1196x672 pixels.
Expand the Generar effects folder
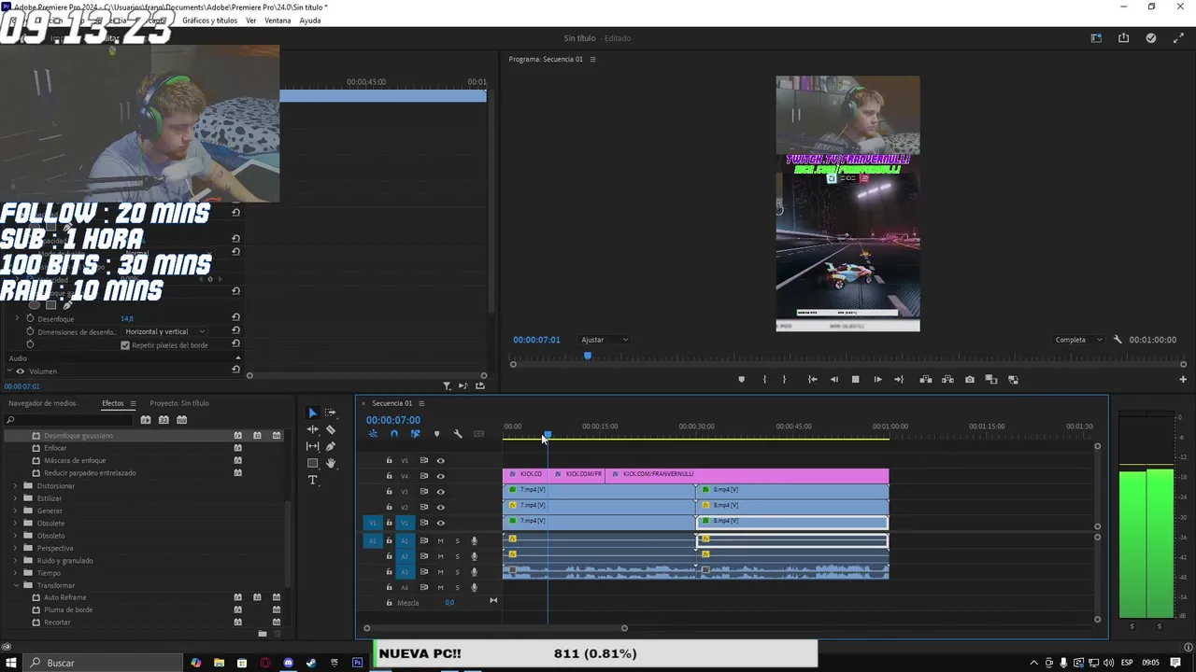pos(16,511)
